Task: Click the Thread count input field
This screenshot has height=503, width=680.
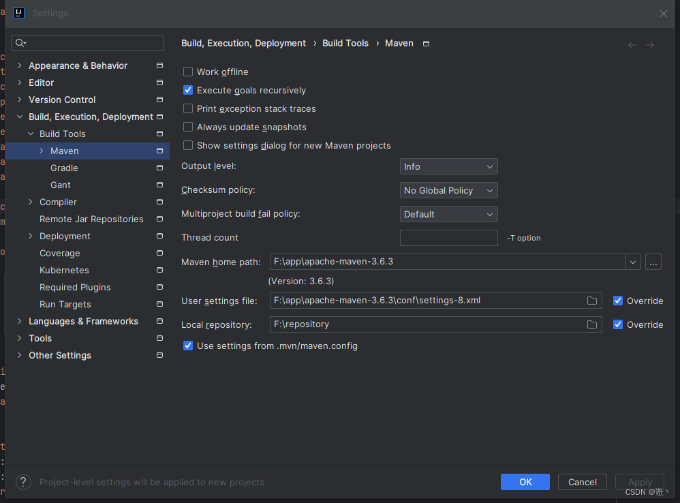Action: tap(448, 238)
